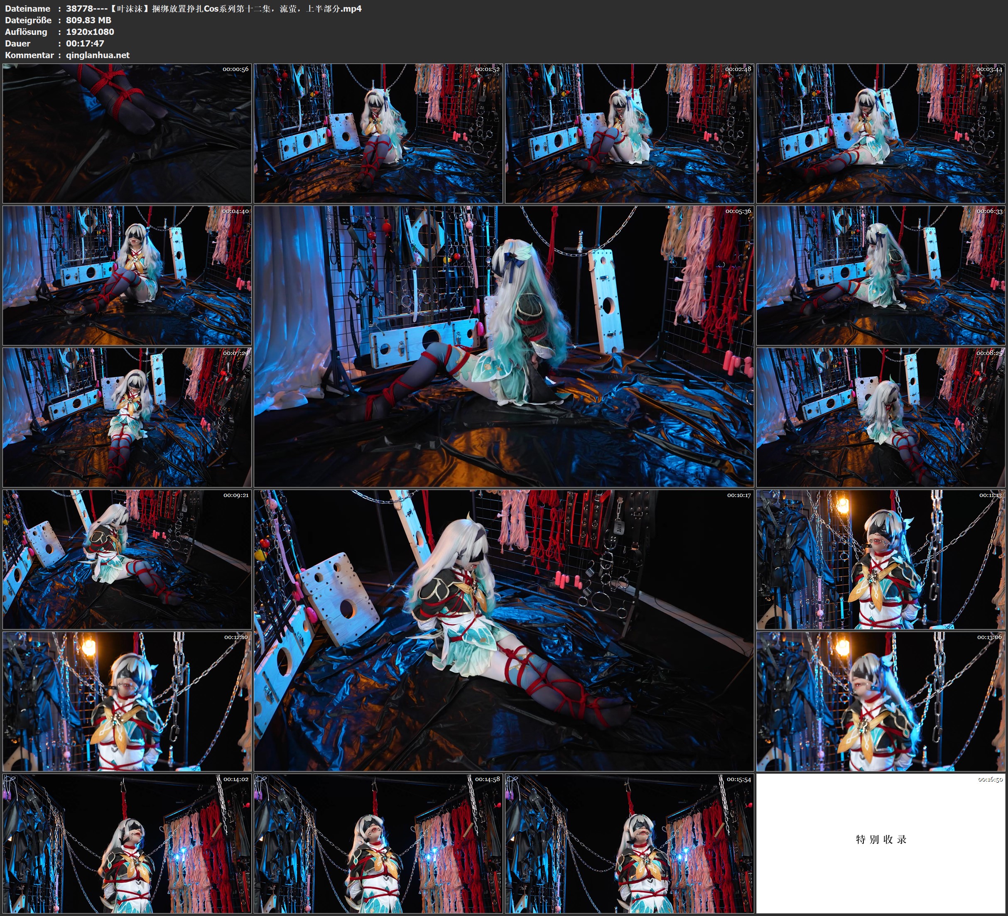The height and width of the screenshot is (916, 1008).
Task: Click the qinglanhua.net comment text
Action: point(98,55)
